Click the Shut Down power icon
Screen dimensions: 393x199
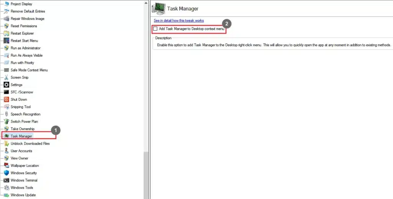point(7,99)
